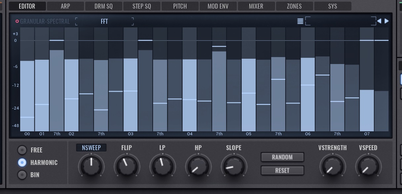Open the NSWEEP parameter label selector
The image size is (402, 194).
[91, 148]
